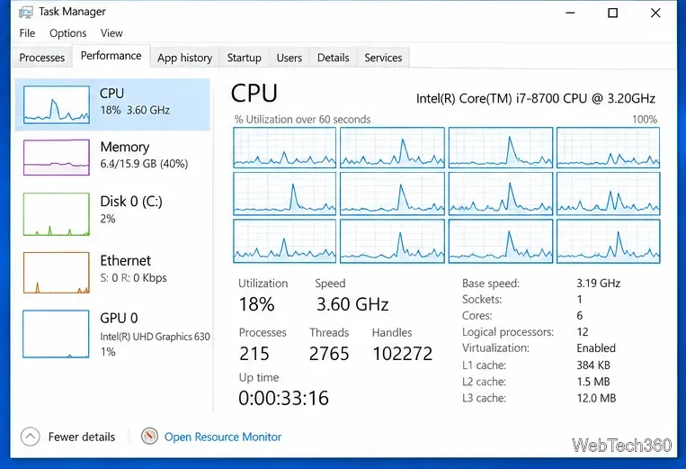This screenshot has width=686, height=469.
Task: Open Resource Monitor link
Action: point(223,437)
